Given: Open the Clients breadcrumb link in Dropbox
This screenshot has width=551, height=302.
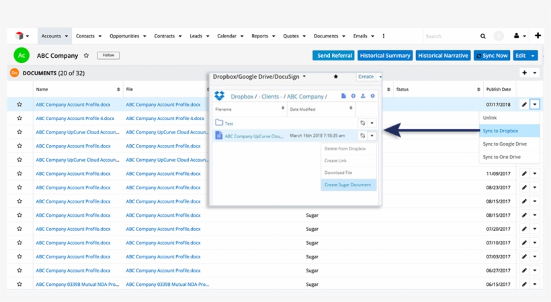Looking at the screenshot, I should pos(270,96).
